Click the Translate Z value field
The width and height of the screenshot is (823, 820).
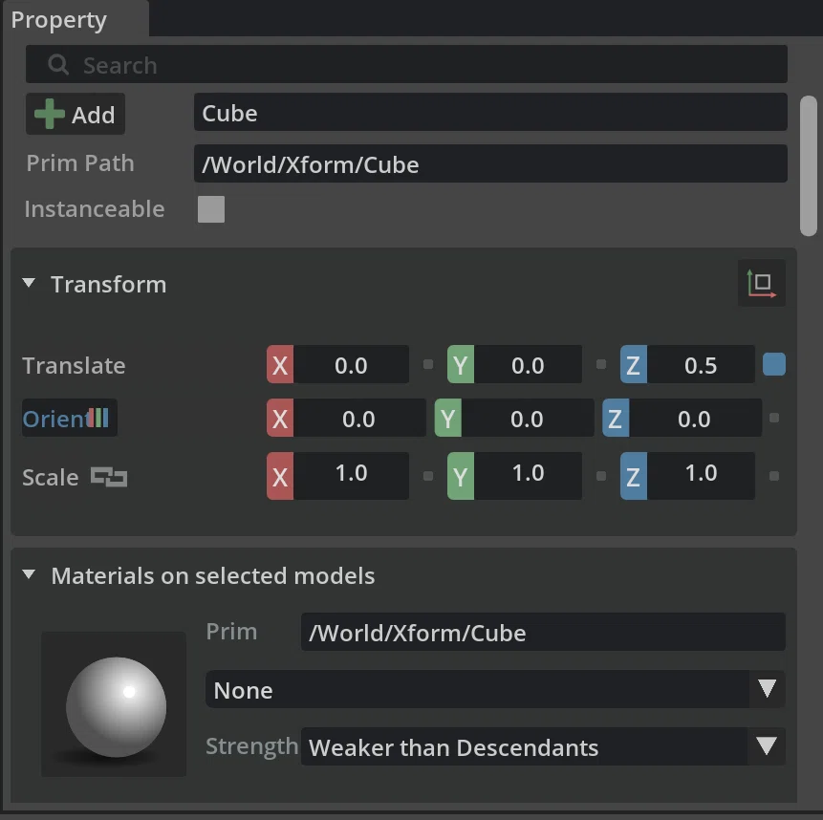click(701, 365)
